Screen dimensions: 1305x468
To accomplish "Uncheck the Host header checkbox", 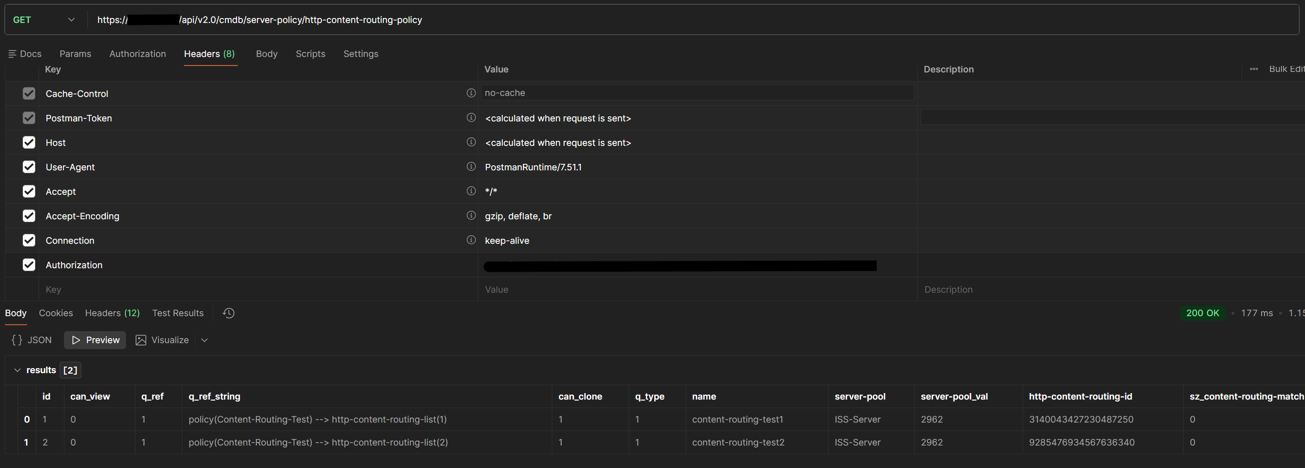I will pos(29,142).
